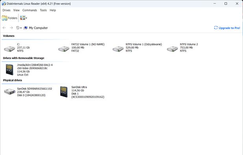This screenshot has height=155, width=243.
Task: Open the Help menu
Action: click(x=53, y=10)
